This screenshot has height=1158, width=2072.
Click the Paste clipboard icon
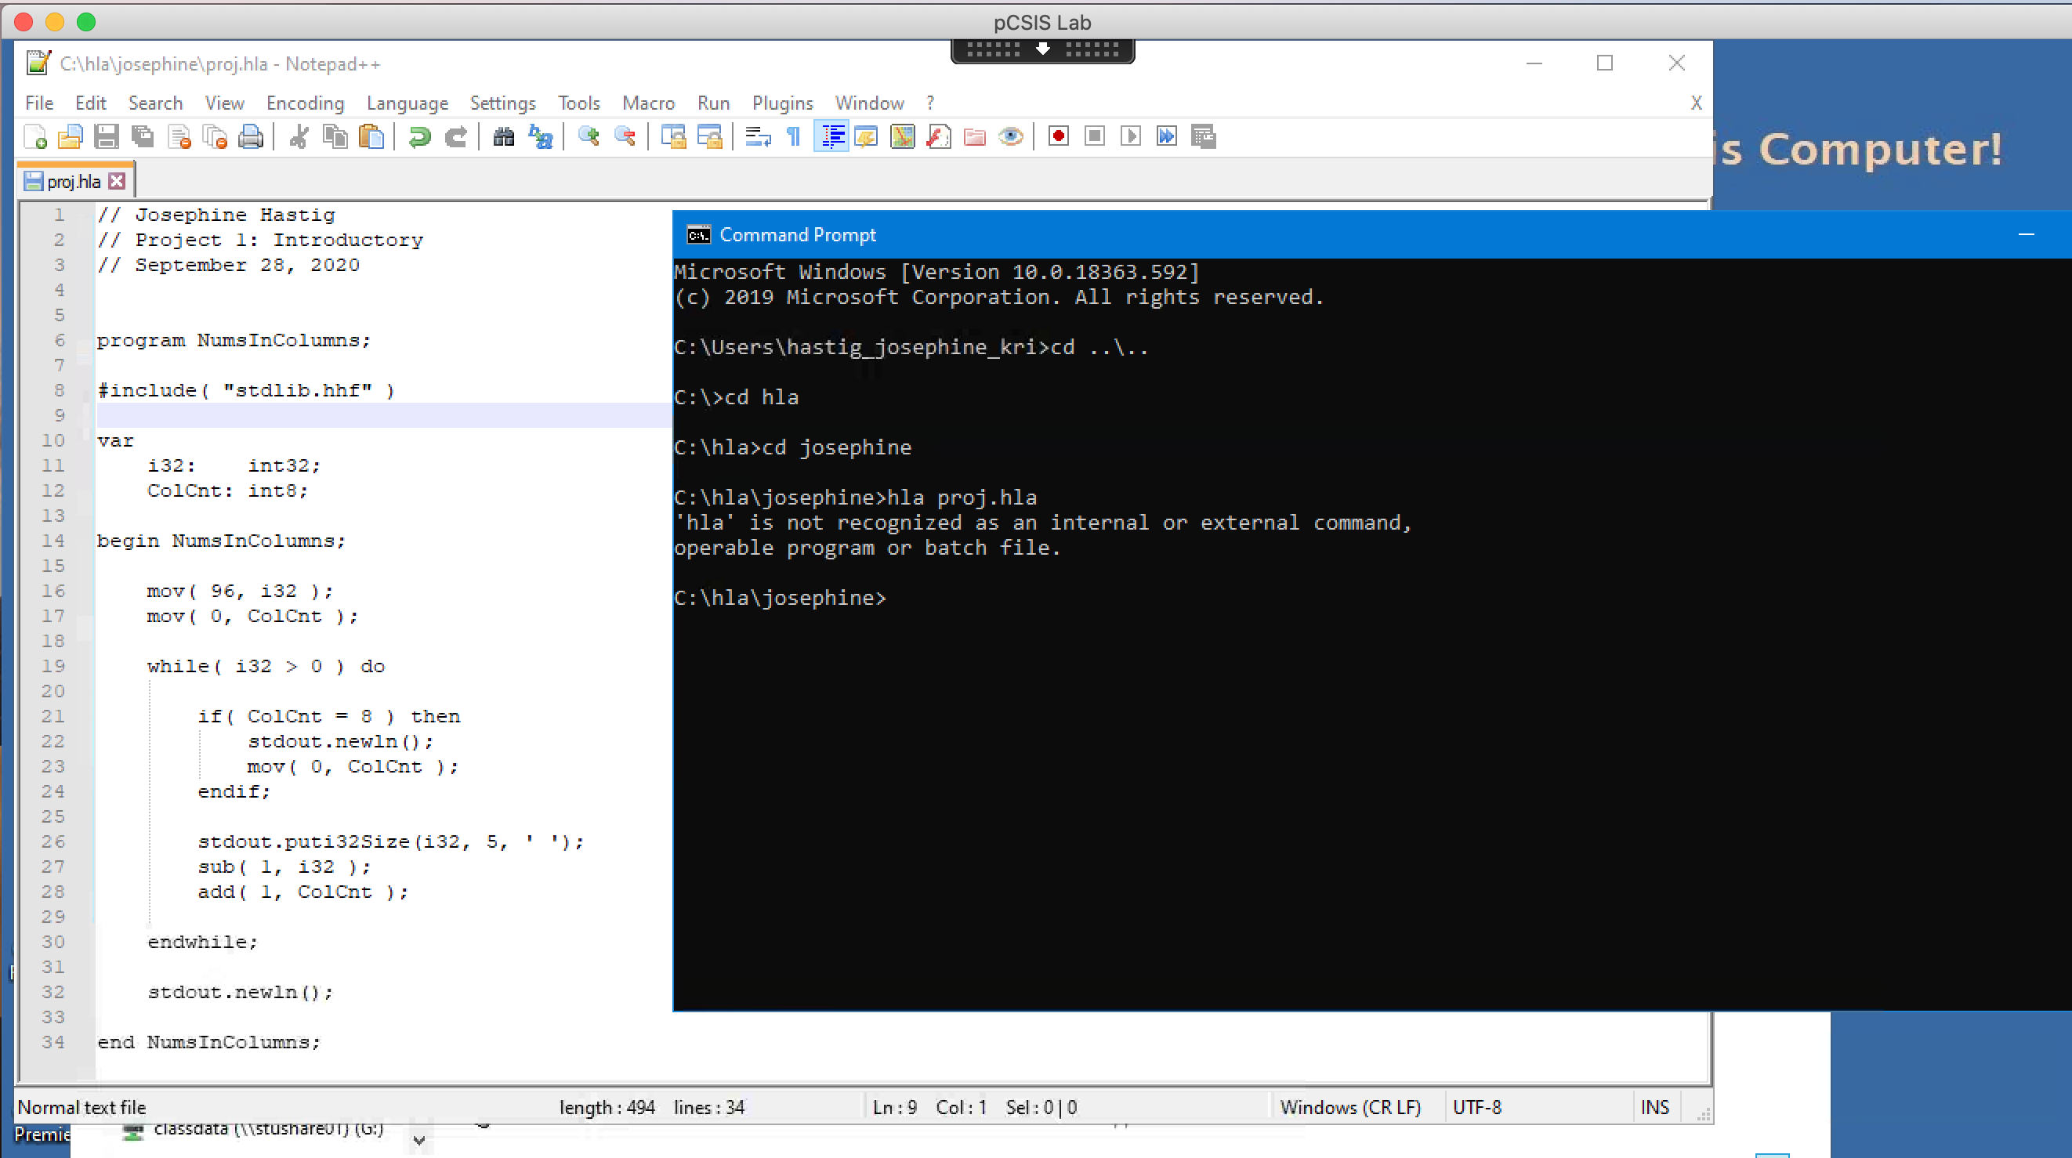point(371,136)
